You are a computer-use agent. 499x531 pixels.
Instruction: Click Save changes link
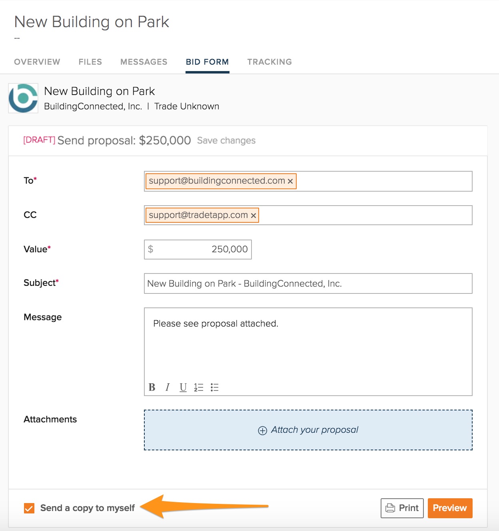(226, 141)
